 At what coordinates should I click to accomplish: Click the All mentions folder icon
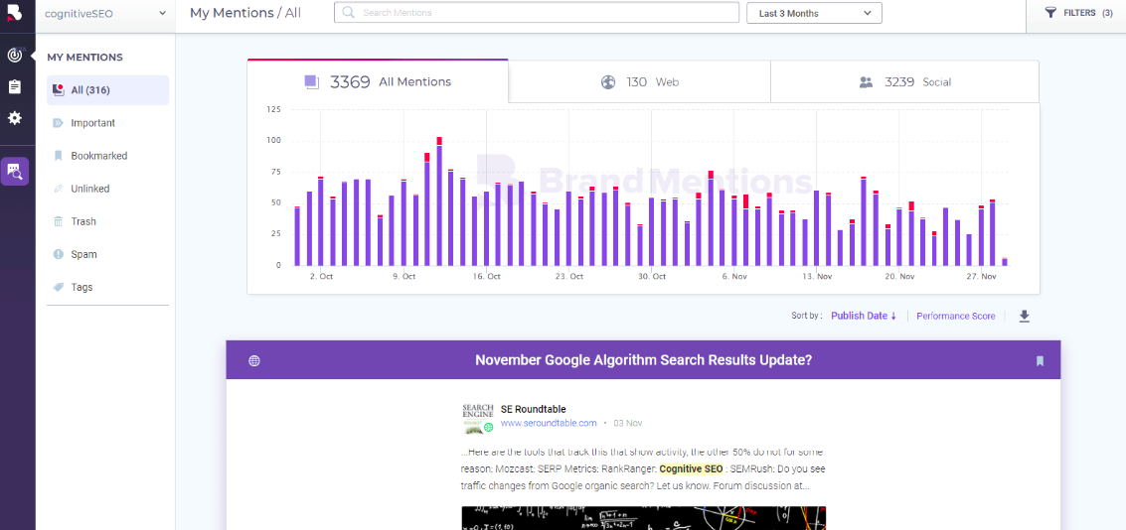pyautogui.click(x=59, y=90)
